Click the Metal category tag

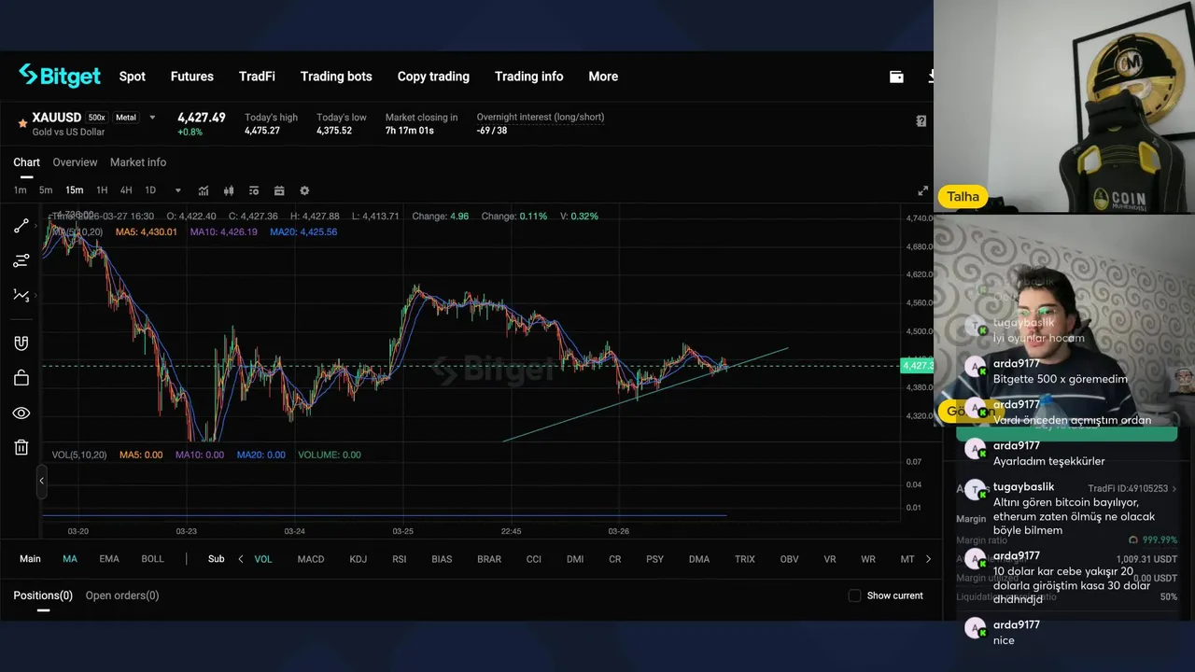click(126, 118)
